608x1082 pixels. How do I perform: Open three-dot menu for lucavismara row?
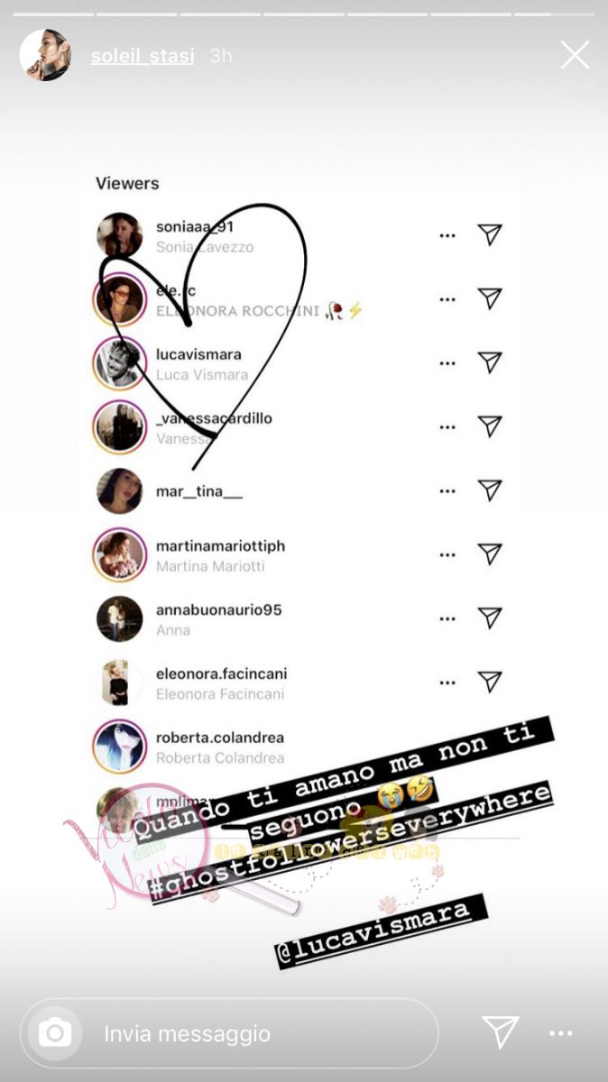click(x=447, y=363)
